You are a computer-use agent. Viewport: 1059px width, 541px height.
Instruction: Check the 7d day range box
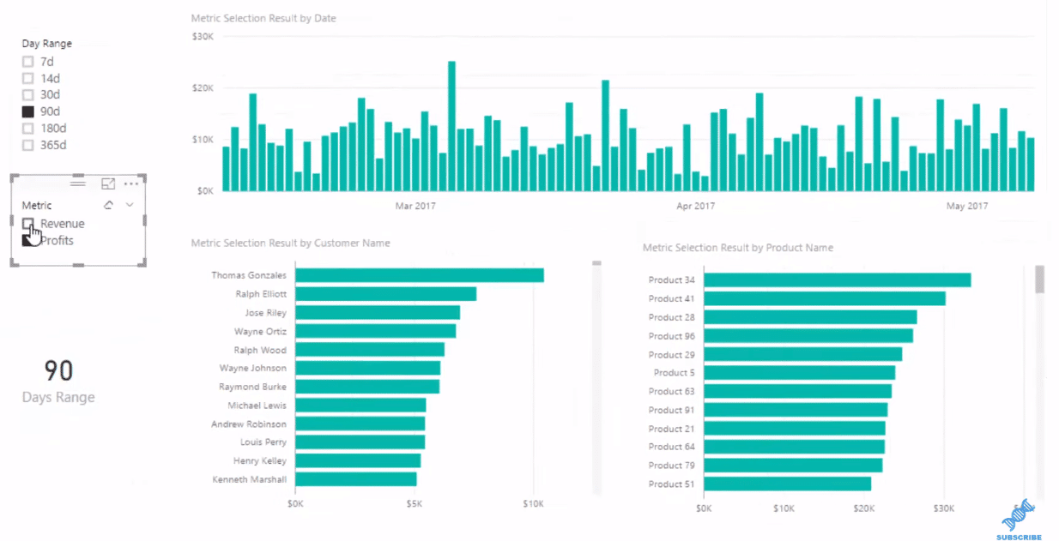click(27, 62)
